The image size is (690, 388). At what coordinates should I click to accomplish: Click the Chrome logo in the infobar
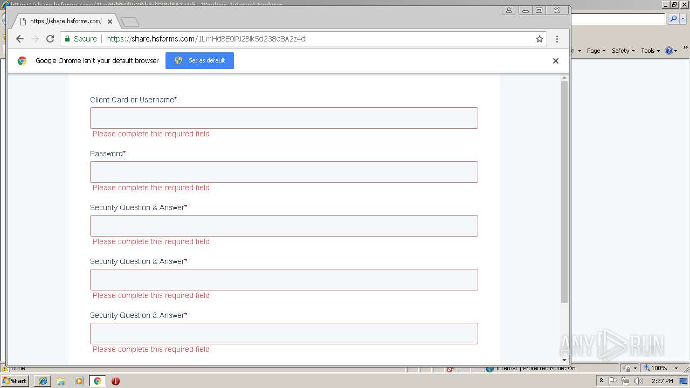[22, 61]
